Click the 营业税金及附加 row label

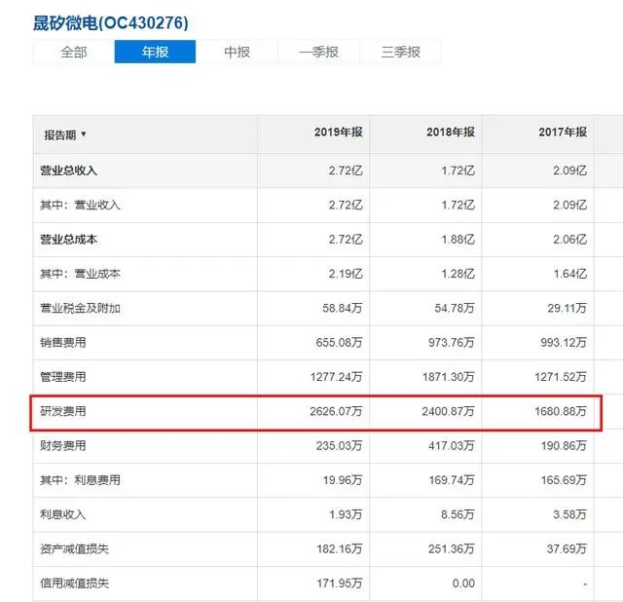tap(80, 308)
